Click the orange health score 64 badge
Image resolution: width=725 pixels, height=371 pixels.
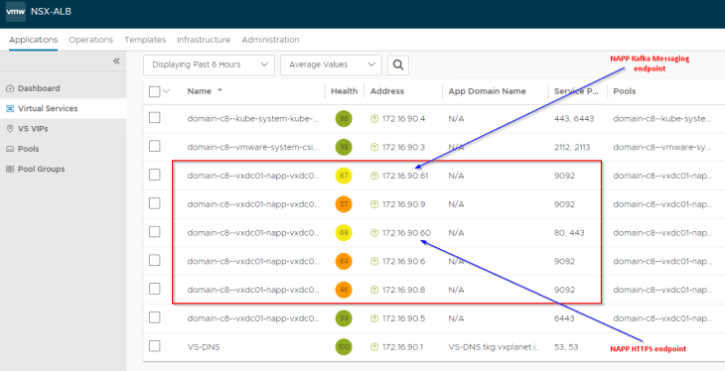[344, 261]
